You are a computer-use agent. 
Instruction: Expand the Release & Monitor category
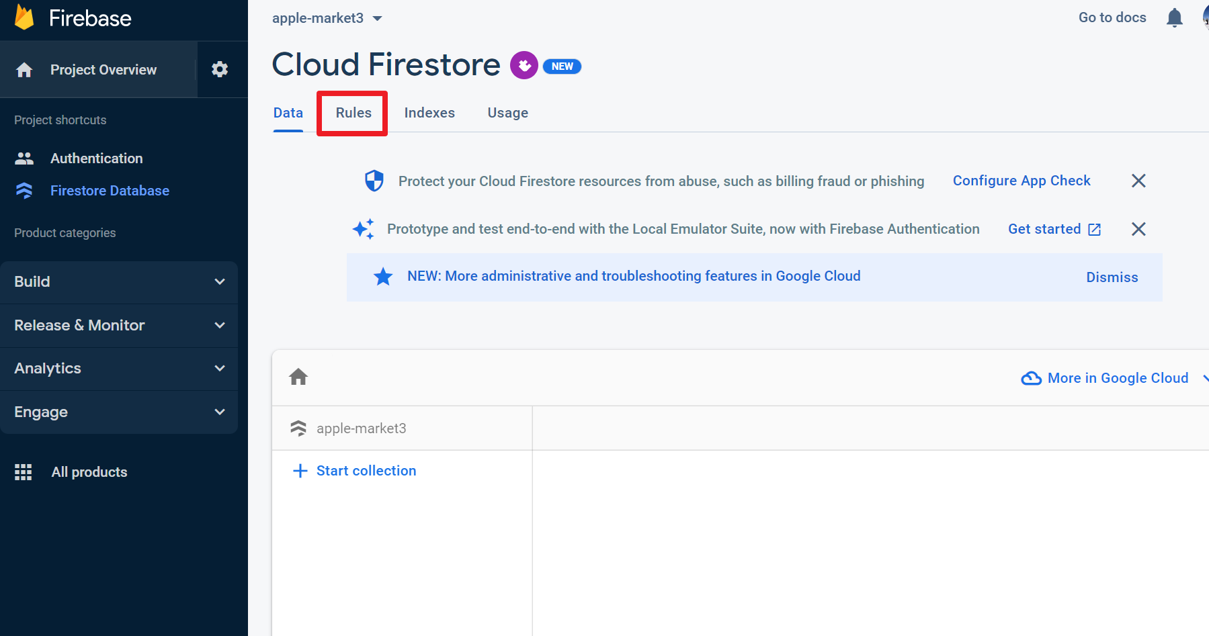point(119,326)
